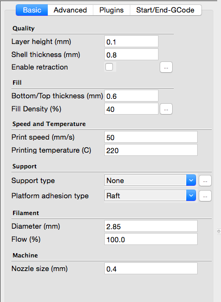This screenshot has width=221, height=302.
Task: Toggle the Enable retraction checkbox
Action: tap(109, 67)
